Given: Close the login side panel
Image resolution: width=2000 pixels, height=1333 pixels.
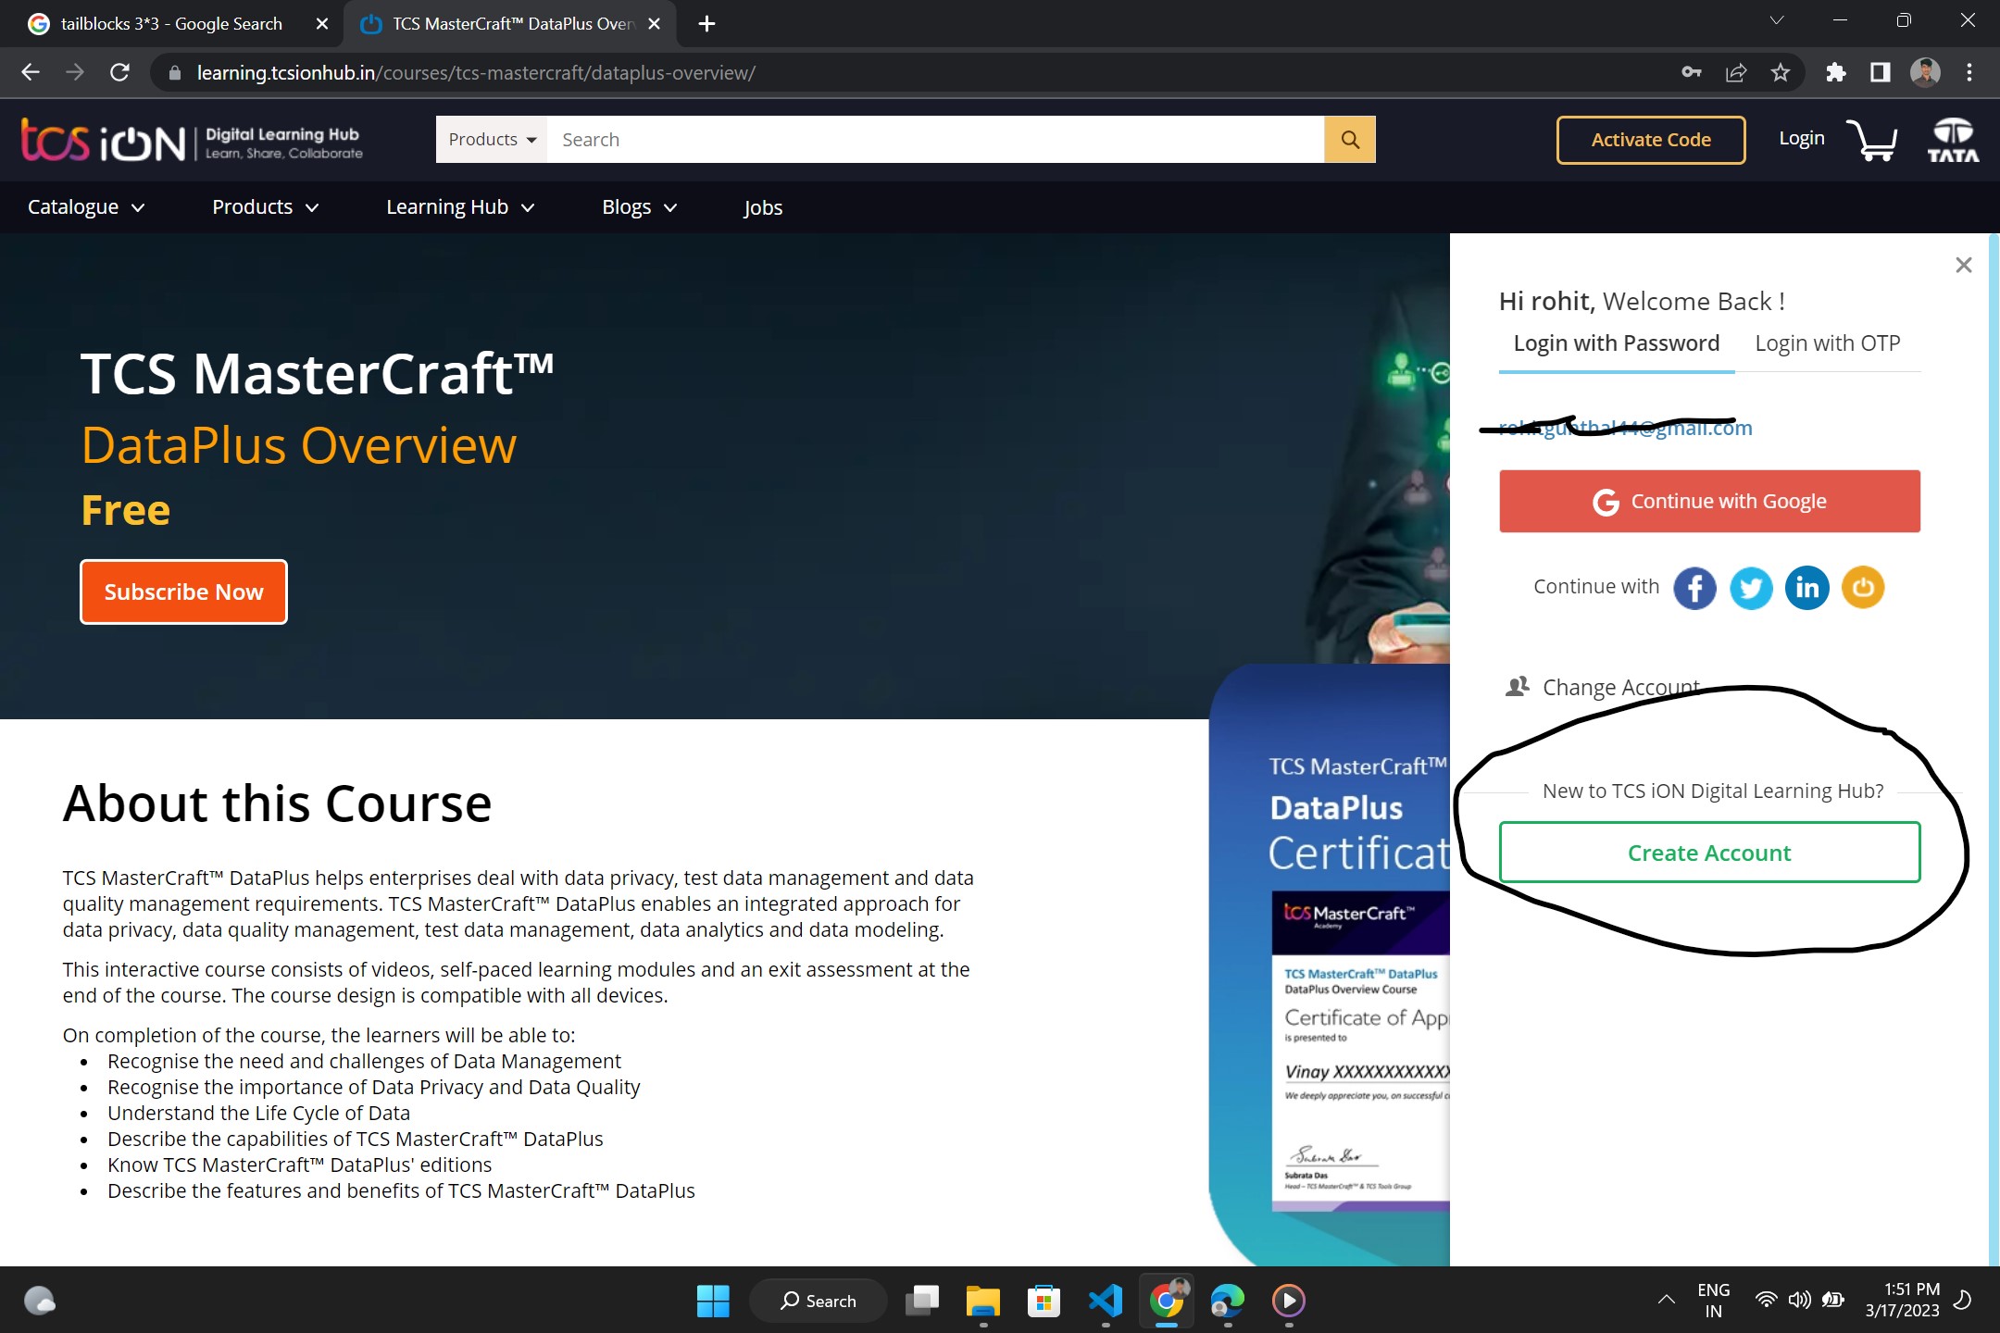Looking at the screenshot, I should (x=1963, y=266).
